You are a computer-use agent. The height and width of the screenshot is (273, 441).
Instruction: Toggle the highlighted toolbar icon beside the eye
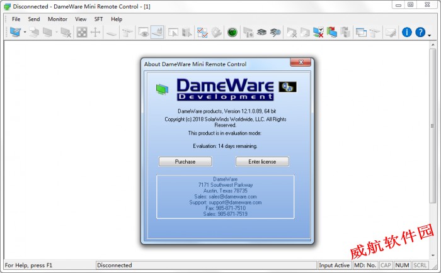157,32
